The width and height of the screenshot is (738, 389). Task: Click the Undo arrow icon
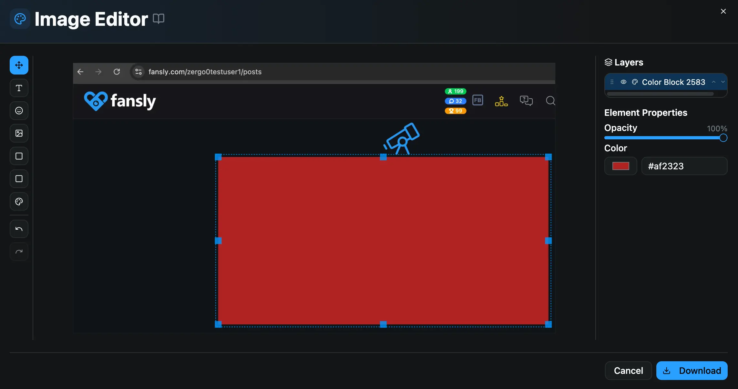pyautogui.click(x=18, y=229)
